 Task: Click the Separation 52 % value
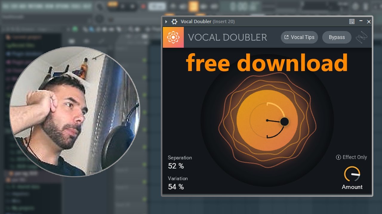click(x=176, y=166)
